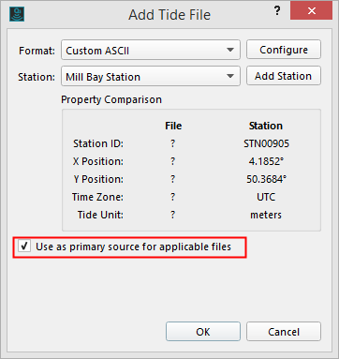Click the Station ID value STN00905
The width and height of the screenshot is (339, 359).
pyautogui.click(x=266, y=143)
